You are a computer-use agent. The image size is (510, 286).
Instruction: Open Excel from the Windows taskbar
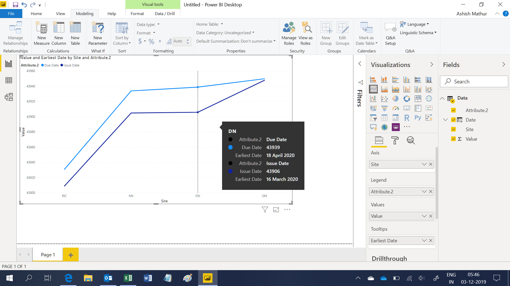pyautogui.click(x=128, y=278)
